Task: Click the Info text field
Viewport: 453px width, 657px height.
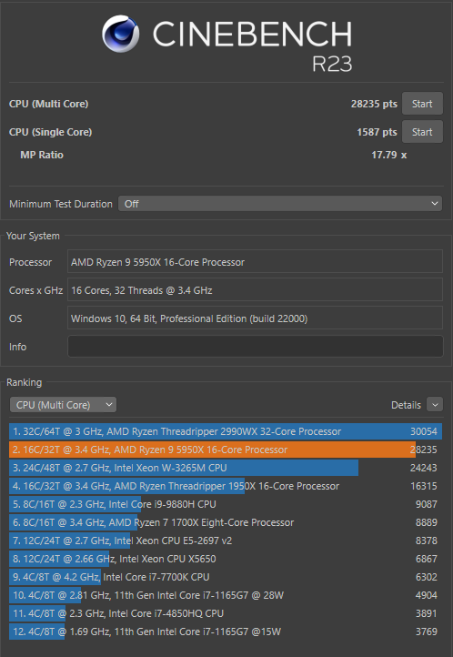Action: click(x=255, y=347)
